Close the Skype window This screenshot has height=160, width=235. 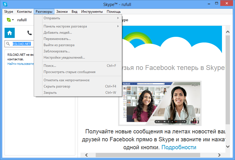click(227, 3)
